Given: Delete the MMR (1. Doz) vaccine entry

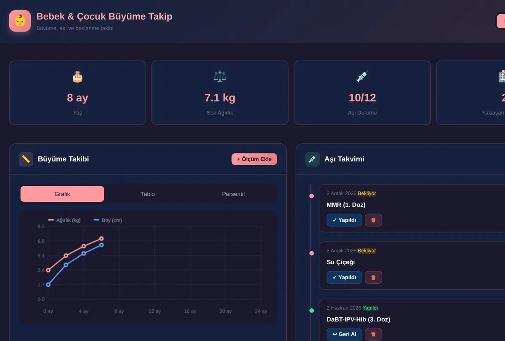Looking at the screenshot, I should pos(373,220).
